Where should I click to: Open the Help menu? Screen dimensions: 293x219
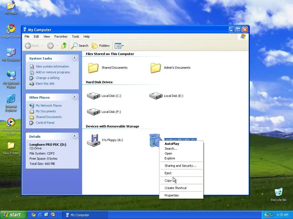tap(86, 36)
